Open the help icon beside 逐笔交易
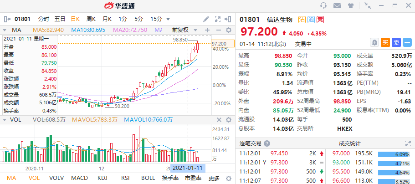 click(x=267, y=143)
